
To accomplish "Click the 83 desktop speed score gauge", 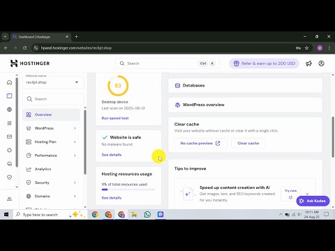I will pos(118,86).
